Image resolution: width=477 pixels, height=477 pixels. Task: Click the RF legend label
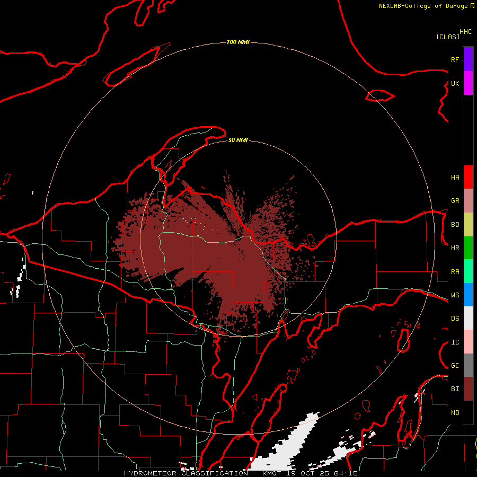point(455,59)
